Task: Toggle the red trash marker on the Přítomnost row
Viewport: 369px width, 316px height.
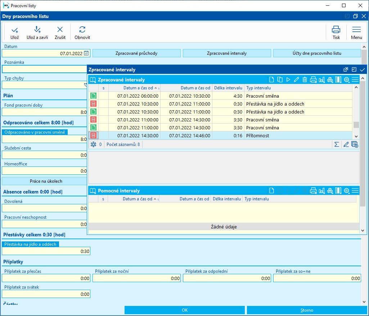Action: pyautogui.click(x=93, y=135)
